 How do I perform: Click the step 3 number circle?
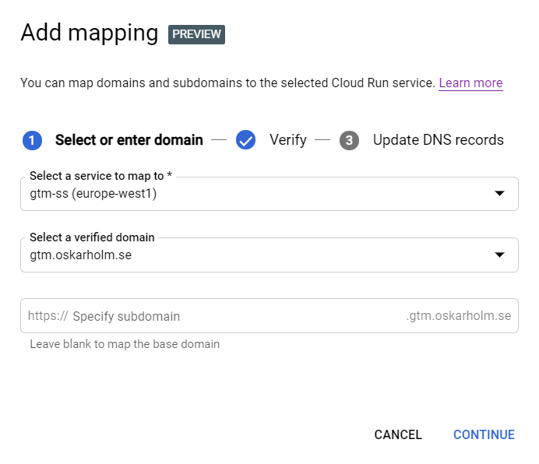[x=350, y=140]
